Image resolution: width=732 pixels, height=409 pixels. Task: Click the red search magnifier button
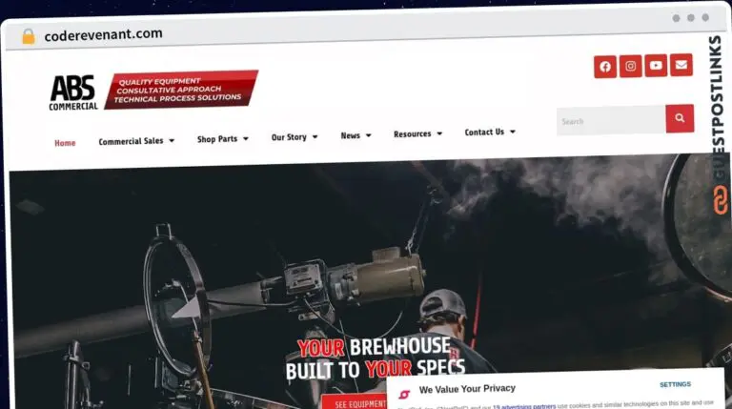click(x=680, y=118)
